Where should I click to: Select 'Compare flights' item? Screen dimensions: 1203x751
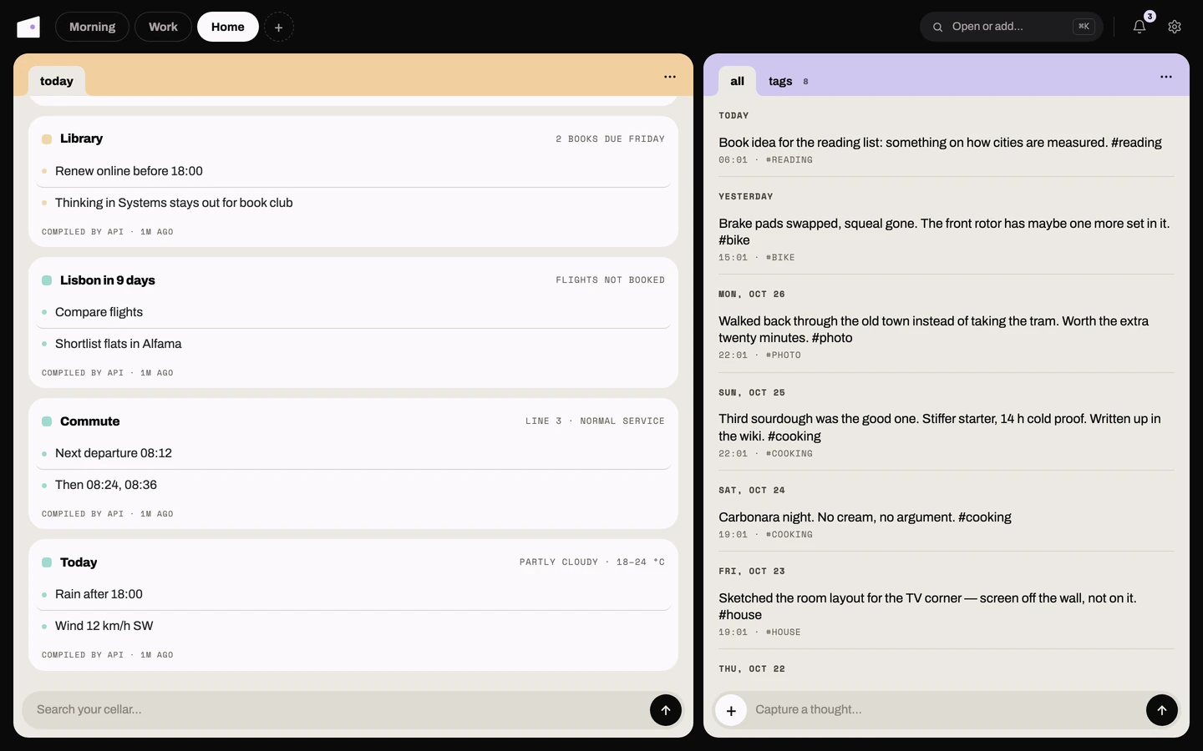point(99,312)
